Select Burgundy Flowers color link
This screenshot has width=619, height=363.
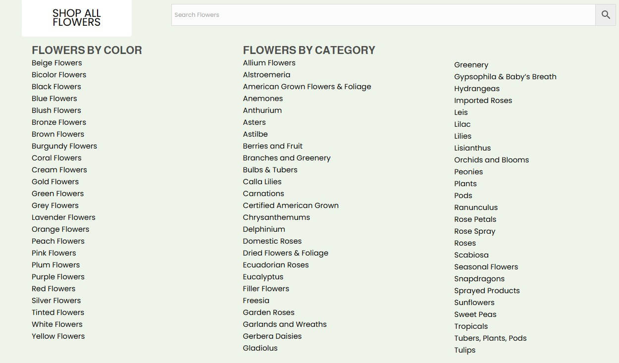64,146
